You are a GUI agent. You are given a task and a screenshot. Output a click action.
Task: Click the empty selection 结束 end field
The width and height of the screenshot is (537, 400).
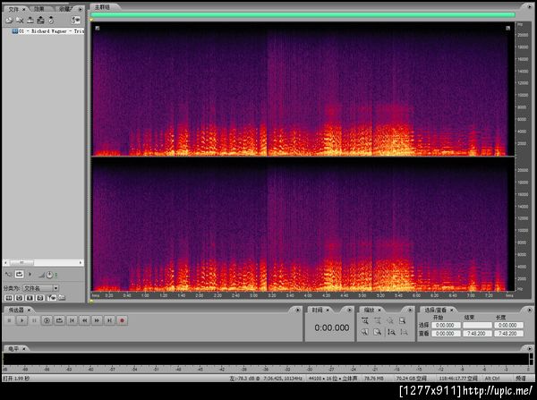[x=477, y=326]
